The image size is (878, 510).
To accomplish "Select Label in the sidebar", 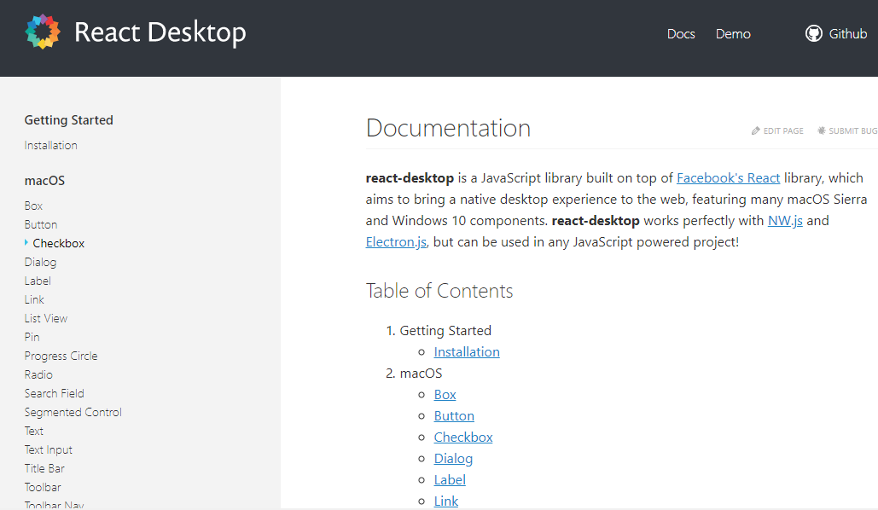I will tap(38, 281).
